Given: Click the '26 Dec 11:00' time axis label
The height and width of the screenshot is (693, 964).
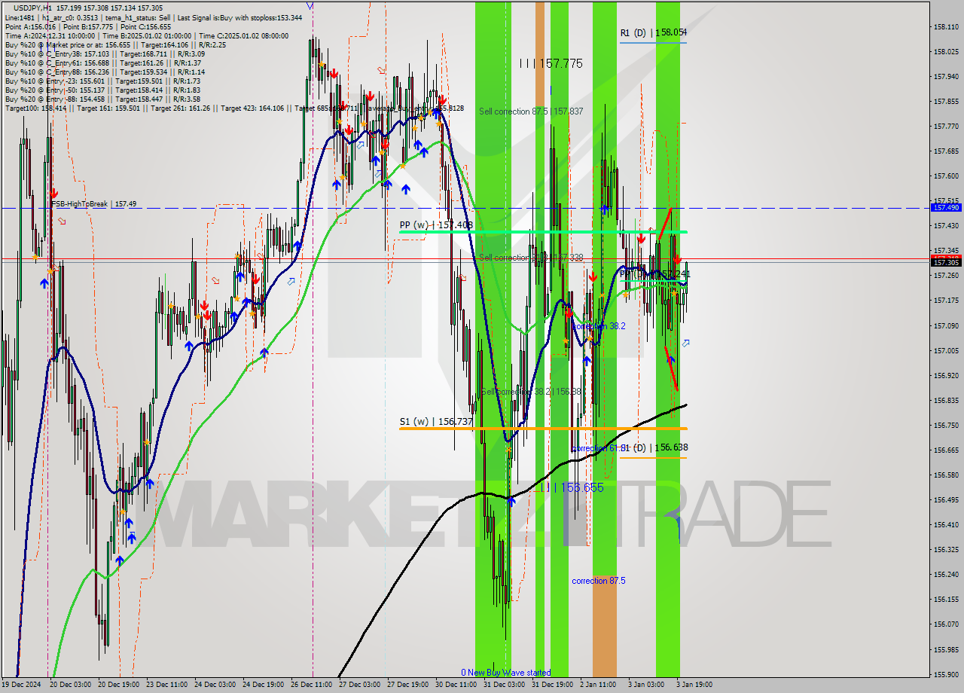Looking at the screenshot, I should 311,685.
